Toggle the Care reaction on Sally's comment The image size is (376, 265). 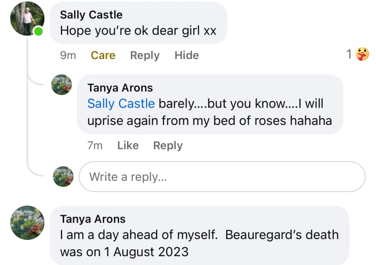click(103, 55)
